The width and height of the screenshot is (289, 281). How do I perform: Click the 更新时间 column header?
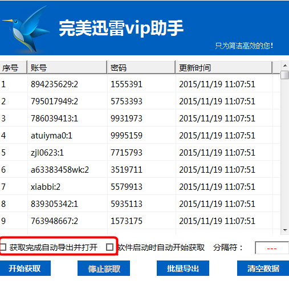(x=224, y=67)
